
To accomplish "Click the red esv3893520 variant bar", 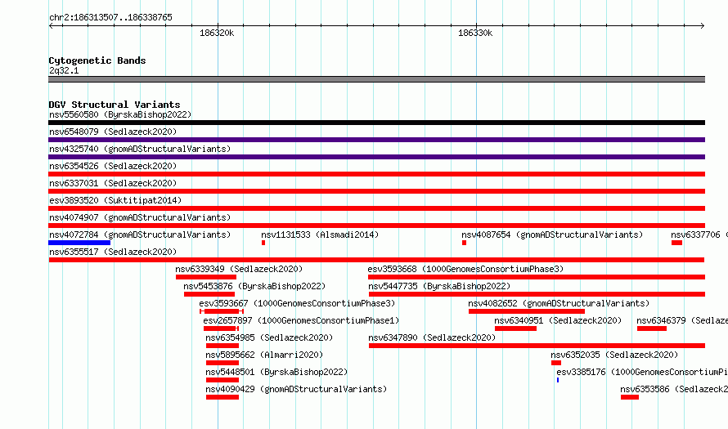I will (376, 208).
